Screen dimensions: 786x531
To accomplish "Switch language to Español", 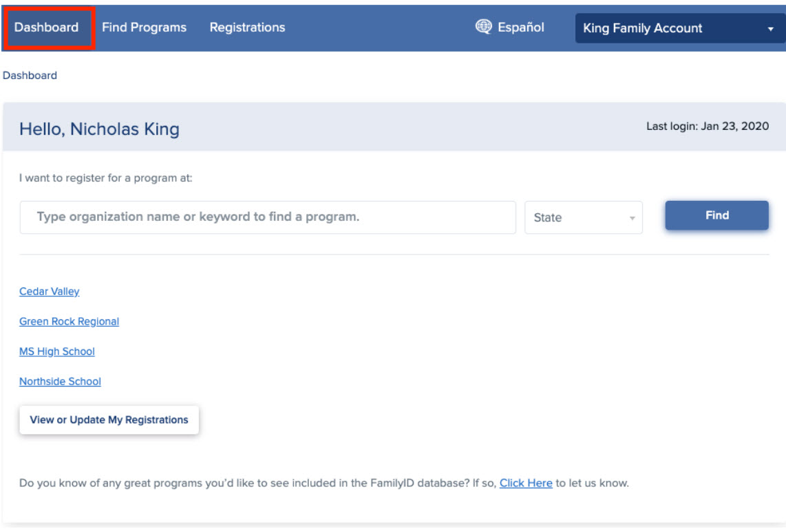I will pyautogui.click(x=520, y=27).
